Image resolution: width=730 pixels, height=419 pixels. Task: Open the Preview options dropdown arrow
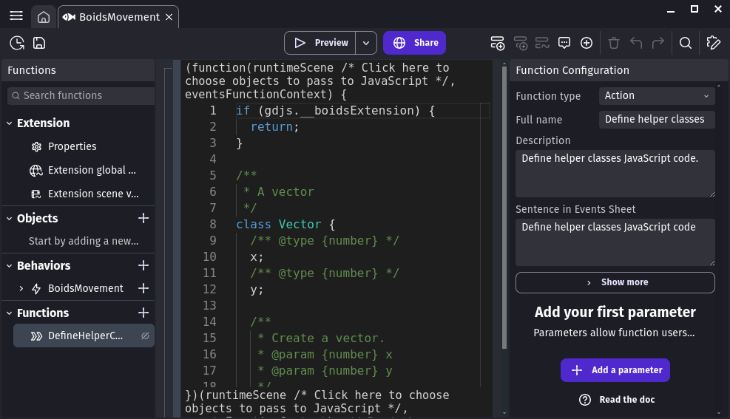click(366, 43)
